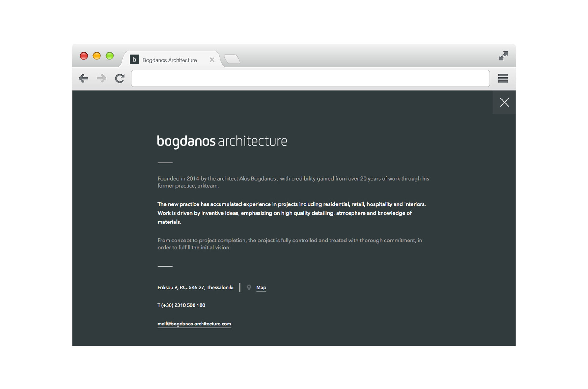Close the about overlay with the X
588x389 pixels.
click(x=504, y=102)
